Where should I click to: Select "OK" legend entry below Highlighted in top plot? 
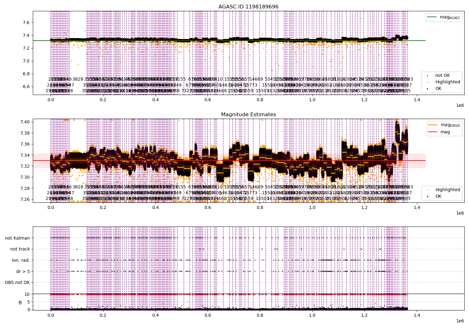point(438,88)
